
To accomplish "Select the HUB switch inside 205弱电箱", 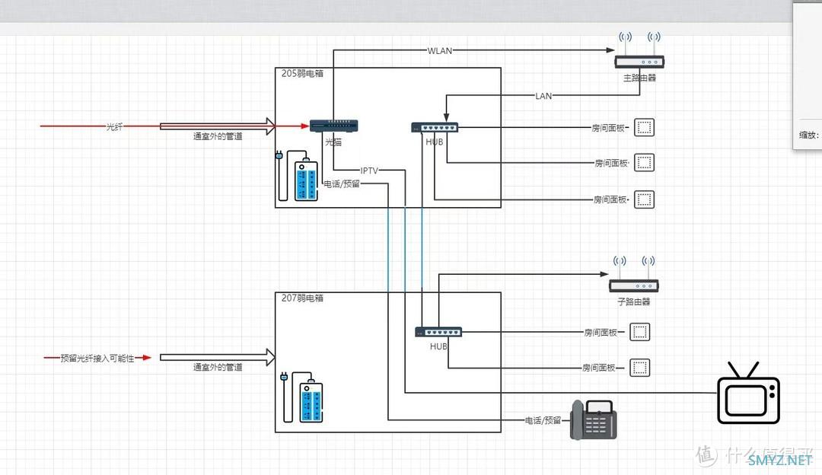I will (435, 127).
